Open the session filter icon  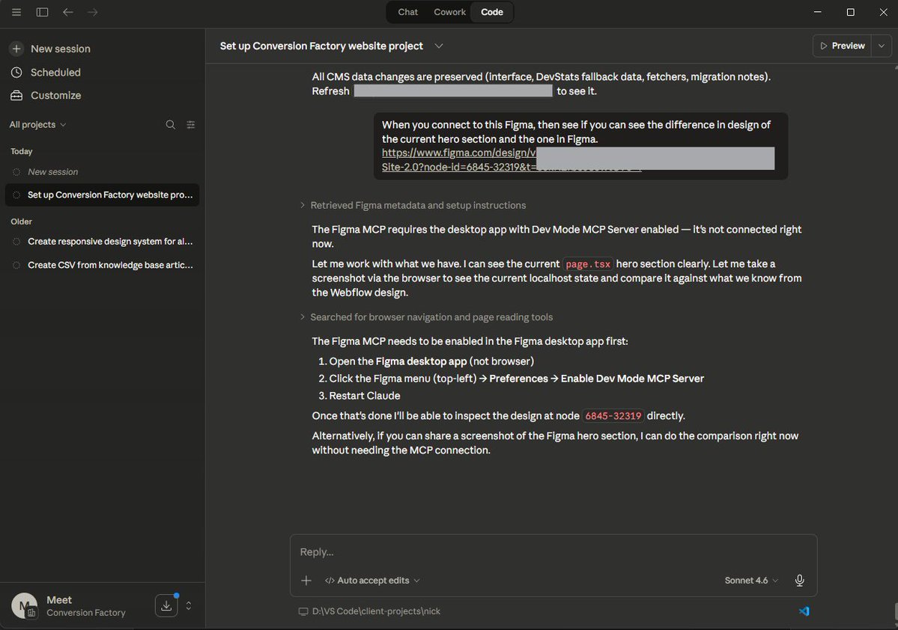click(x=191, y=125)
